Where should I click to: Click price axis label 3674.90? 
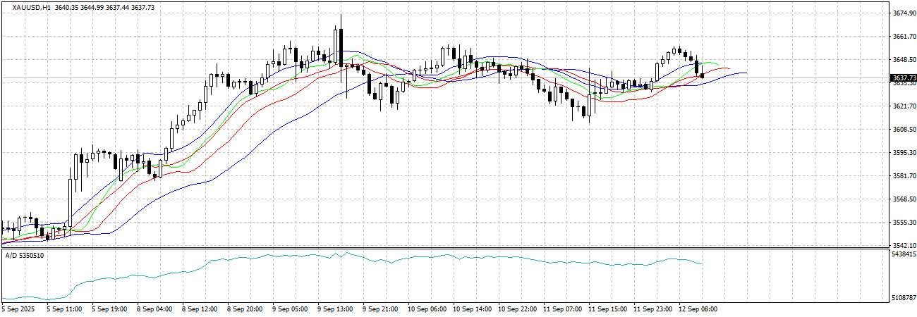[904, 13]
